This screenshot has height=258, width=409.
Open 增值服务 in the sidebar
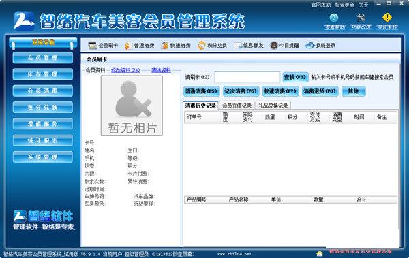pyautogui.click(x=43, y=124)
